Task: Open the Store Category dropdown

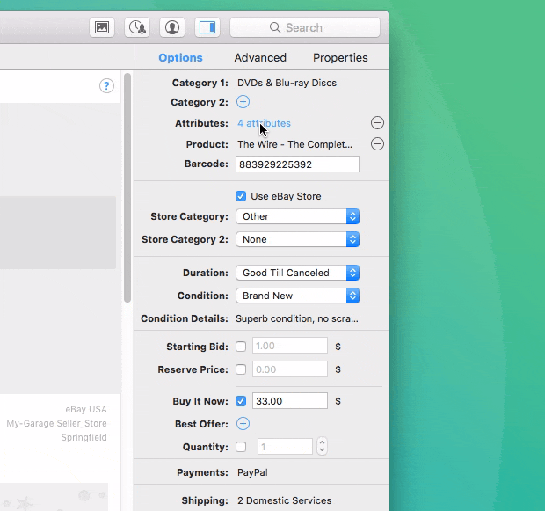Action: pyautogui.click(x=297, y=216)
